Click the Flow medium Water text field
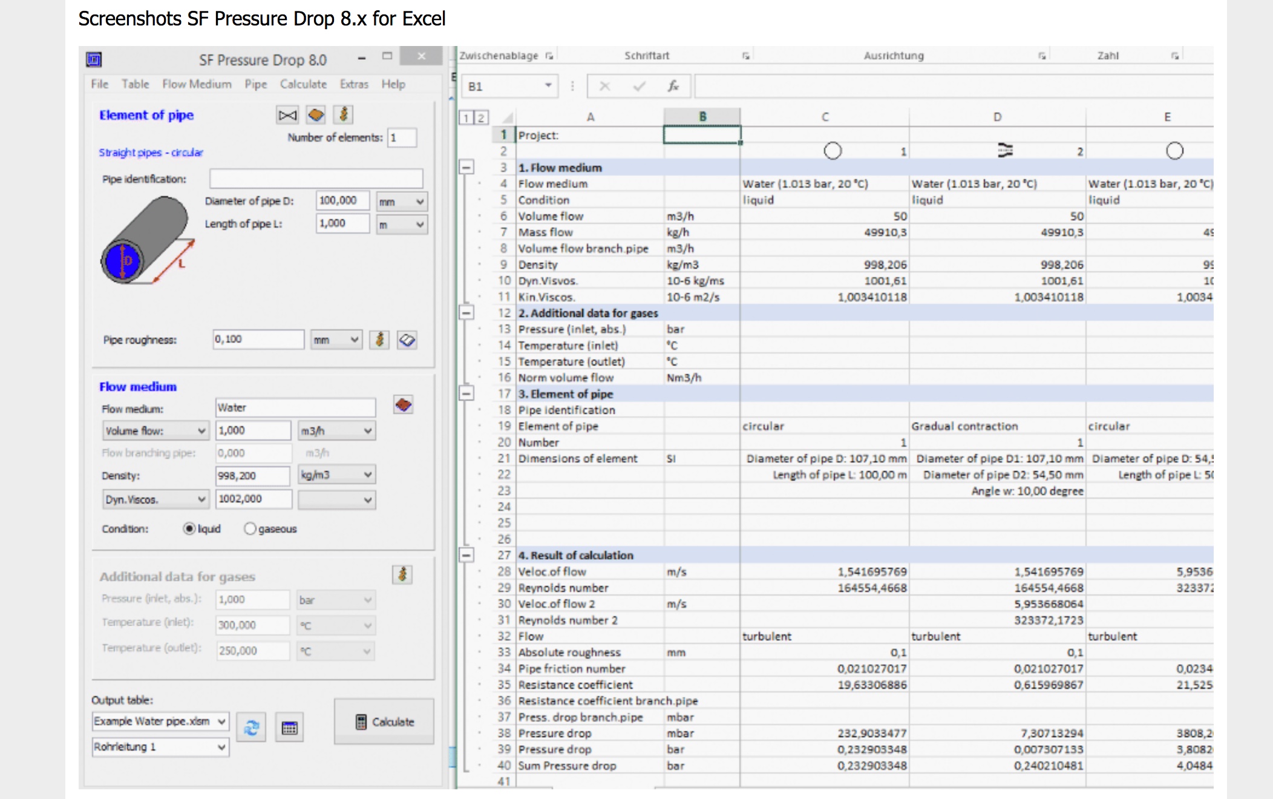 click(x=295, y=408)
